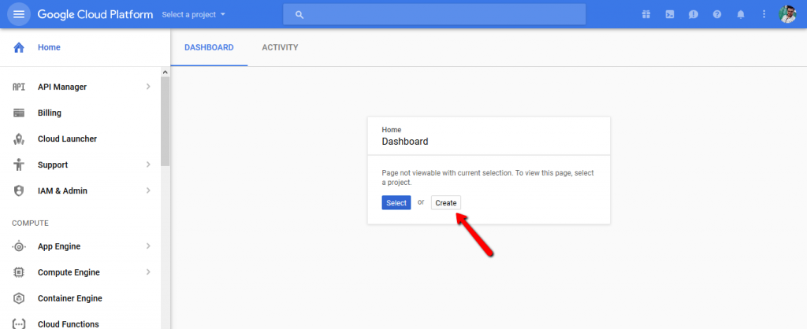
Task: Click into the top search field
Action: click(x=434, y=14)
